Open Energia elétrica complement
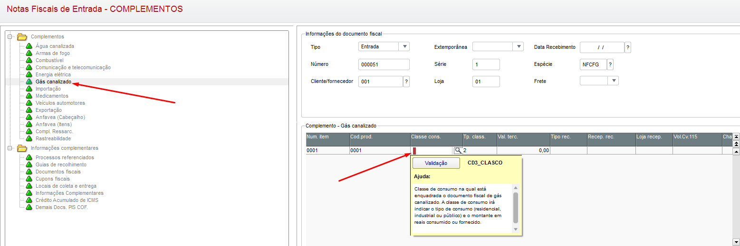 tap(53, 74)
